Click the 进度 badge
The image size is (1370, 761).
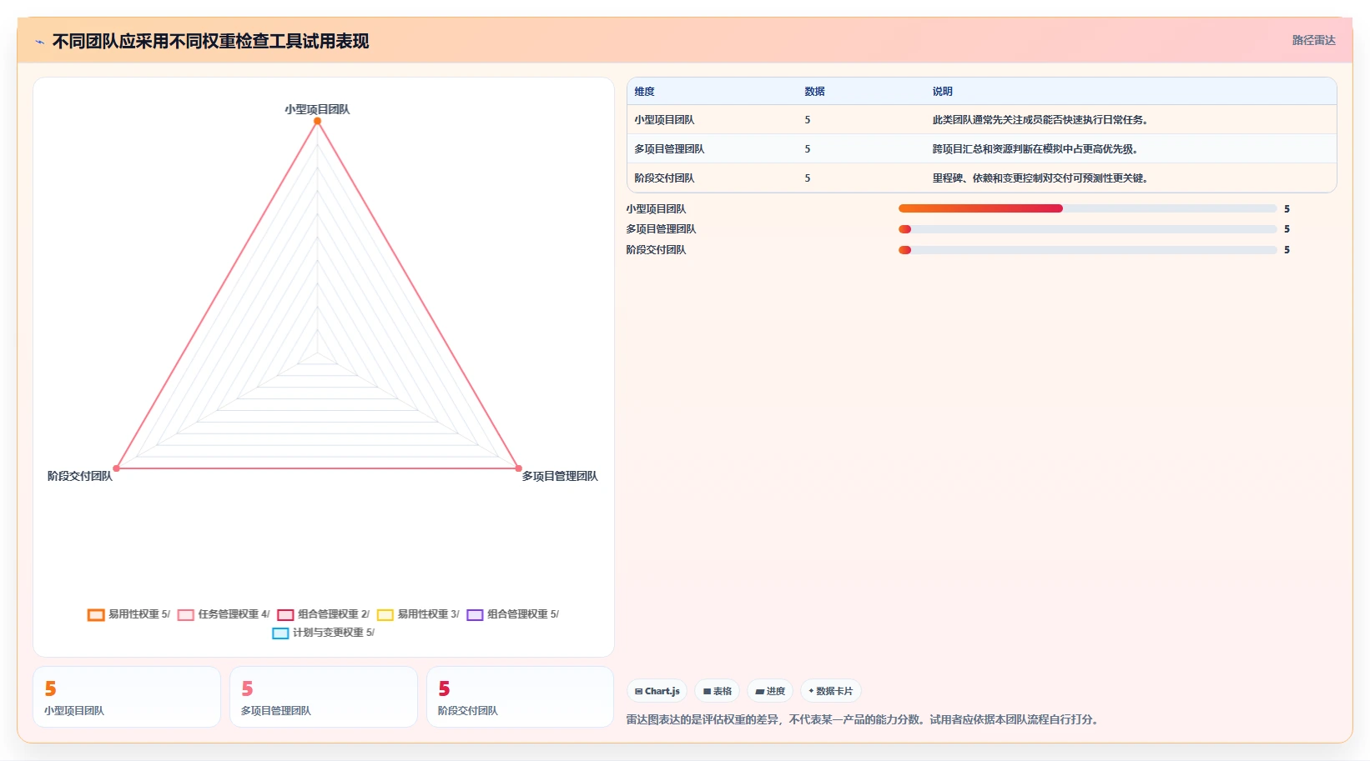pos(770,691)
